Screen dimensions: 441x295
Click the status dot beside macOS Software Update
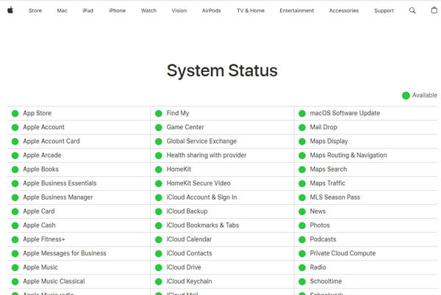click(302, 114)
